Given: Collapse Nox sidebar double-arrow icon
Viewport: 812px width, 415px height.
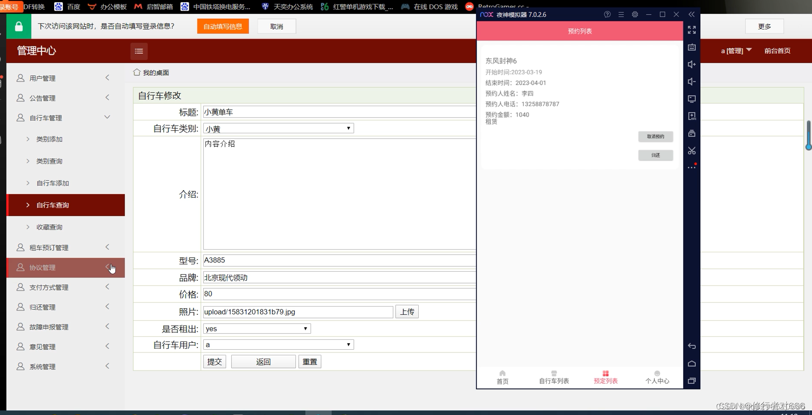Looking at the screenshot, I should (692, 15).
